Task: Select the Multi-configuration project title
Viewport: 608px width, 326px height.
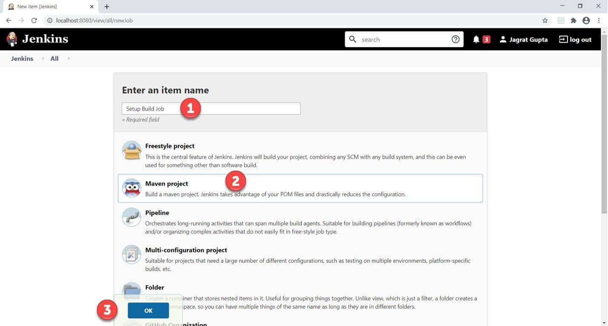Action: coord(186,250)
